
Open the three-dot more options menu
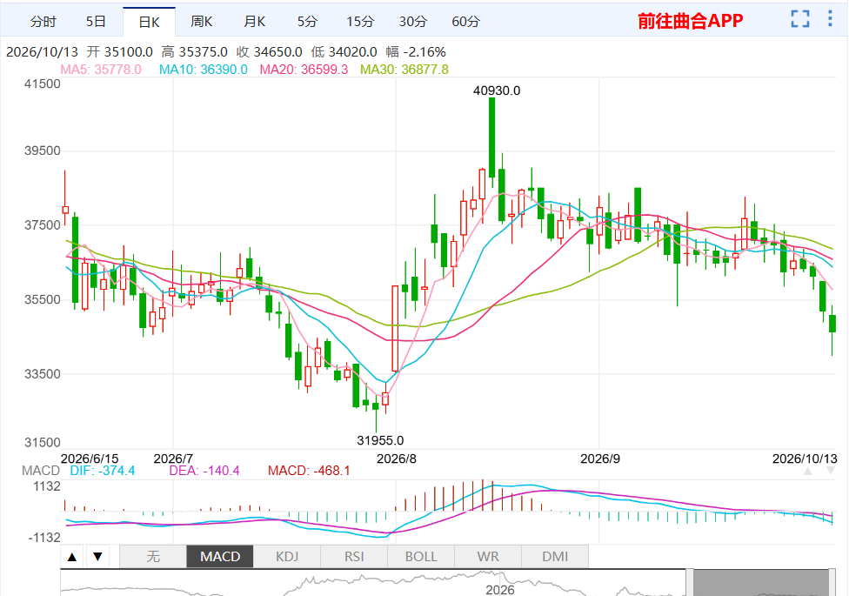830,19
